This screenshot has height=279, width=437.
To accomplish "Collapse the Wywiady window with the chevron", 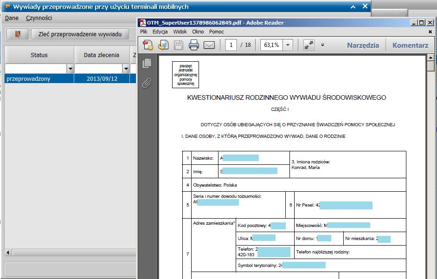I will (x=353, y=6).
